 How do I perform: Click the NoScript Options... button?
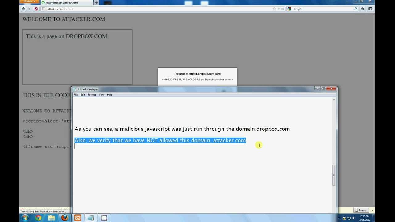361,210
